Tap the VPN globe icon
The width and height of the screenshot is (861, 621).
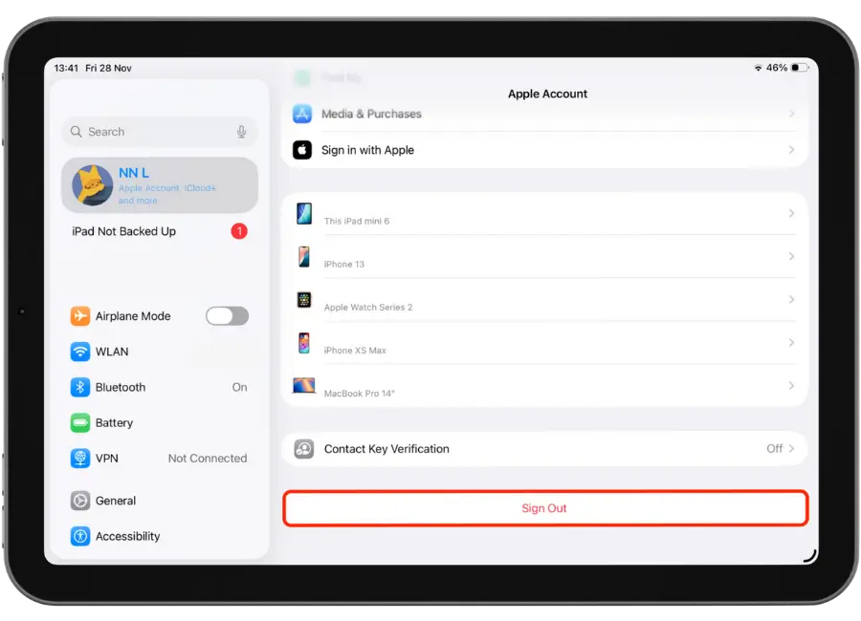tap(80, 459)
